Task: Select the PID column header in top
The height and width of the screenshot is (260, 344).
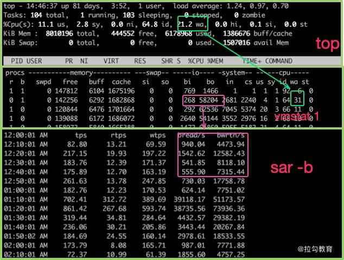Action: 17,61
